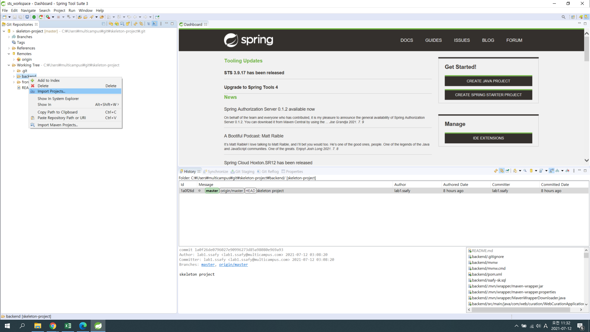The width and height of the screenshot is (590, 332).
Task: Click Clone a Git Repository icon
Action: [x=116, y=24]
